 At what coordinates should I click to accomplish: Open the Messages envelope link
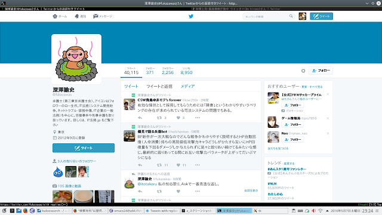point(103,16)
